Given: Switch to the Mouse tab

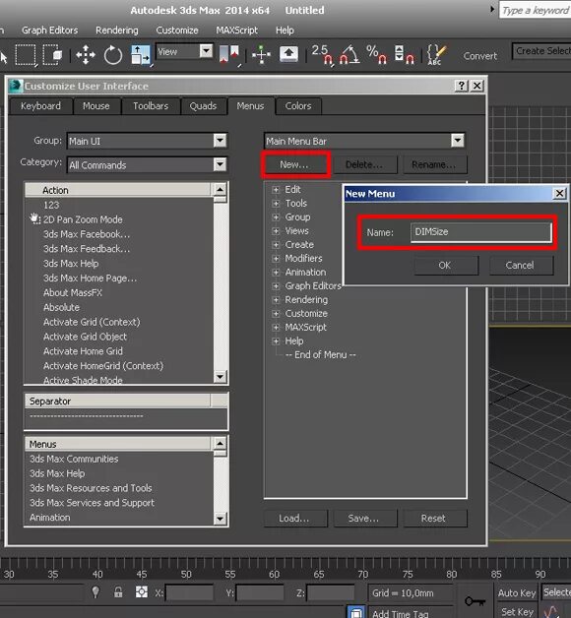Looking at the screenshot, I should point(96,106).
